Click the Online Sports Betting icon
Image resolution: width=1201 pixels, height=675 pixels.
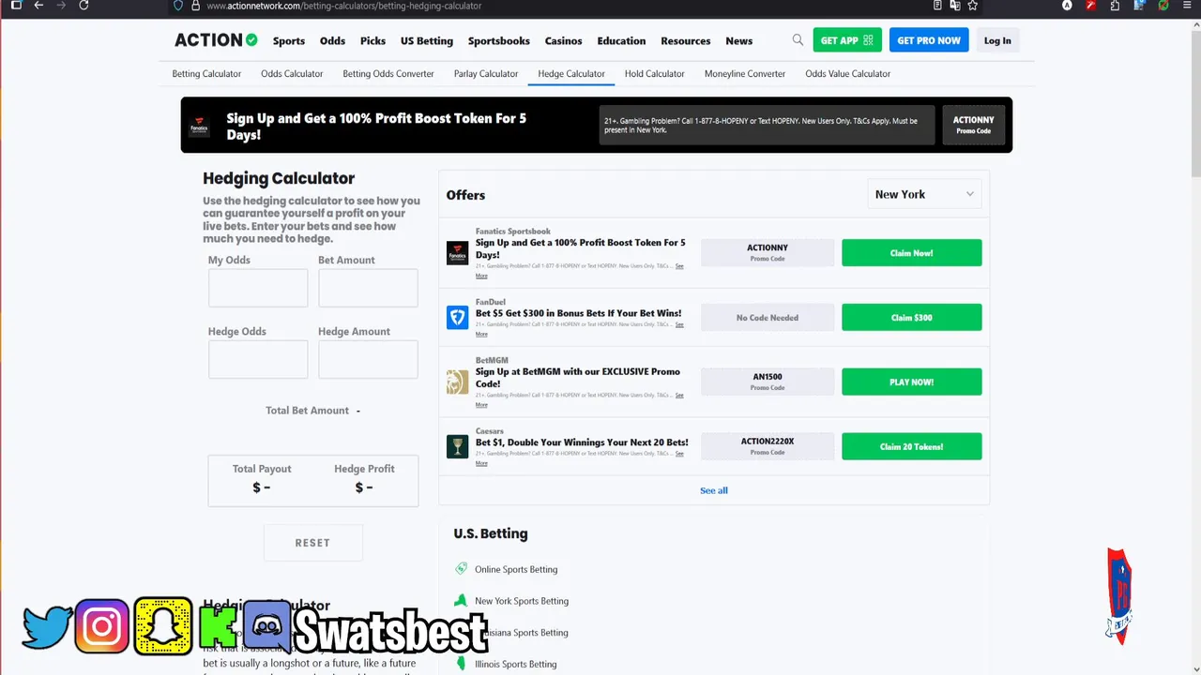[x=461, y=569]
